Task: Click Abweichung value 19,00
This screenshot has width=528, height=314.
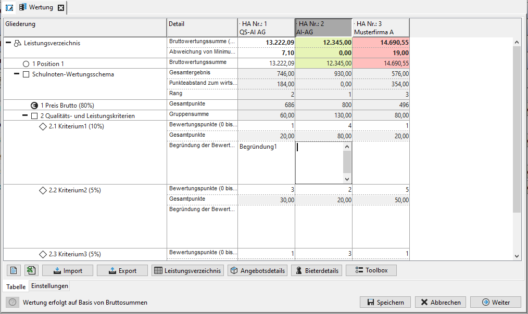Action: tap(381, 53)
